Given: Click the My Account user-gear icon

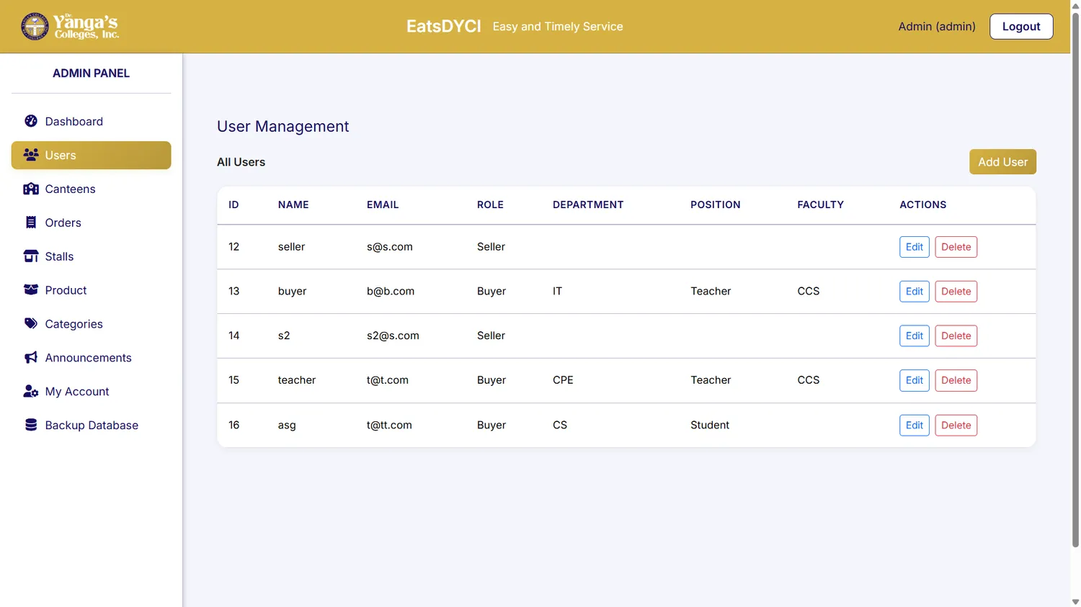Looking at the screenshot, I should point(31,391).
